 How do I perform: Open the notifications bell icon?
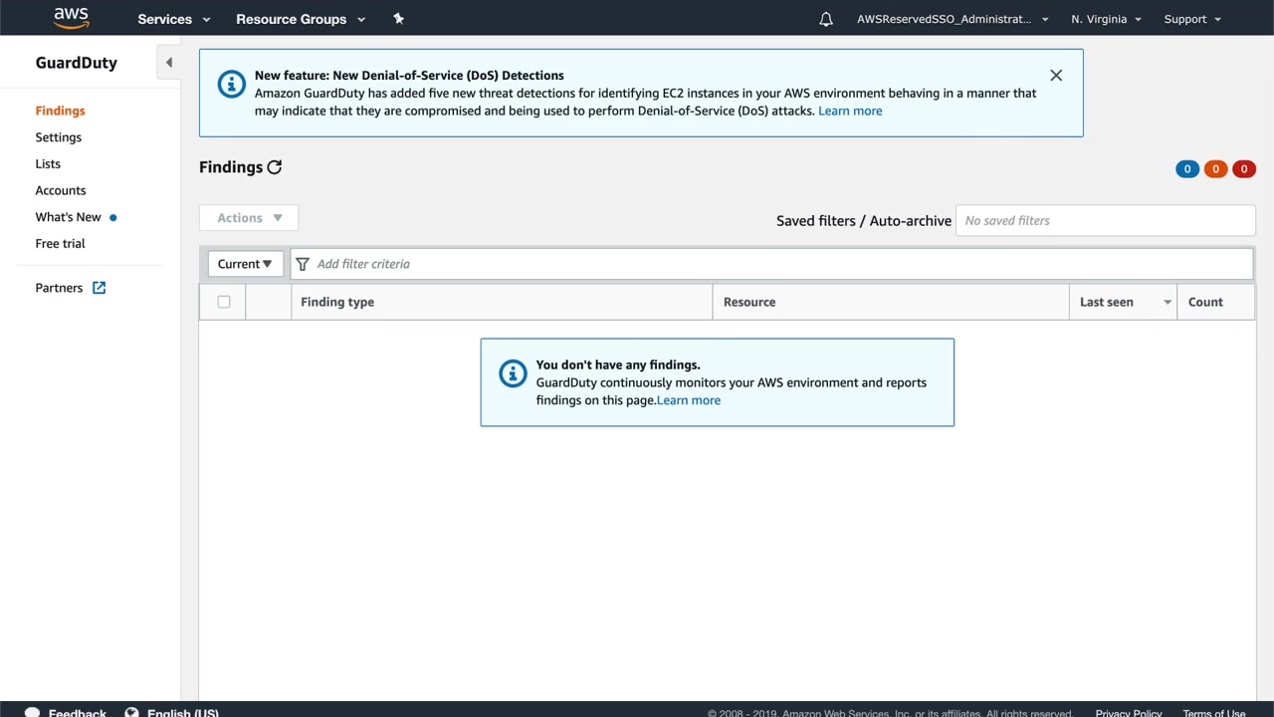tap(826, 19)
